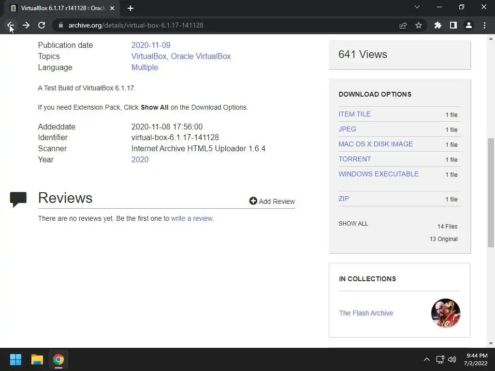Open the publication date 2020-11-09 link

[x=151, y=45]
